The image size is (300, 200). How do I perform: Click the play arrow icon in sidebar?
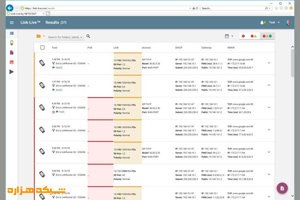[x=12, y=72]
